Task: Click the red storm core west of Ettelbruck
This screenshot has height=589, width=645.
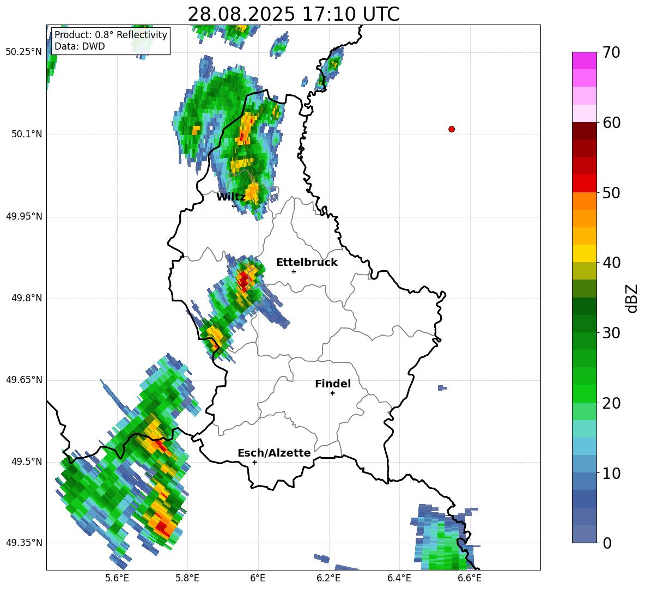Action: pyautogui.click(x=245, y=281)
